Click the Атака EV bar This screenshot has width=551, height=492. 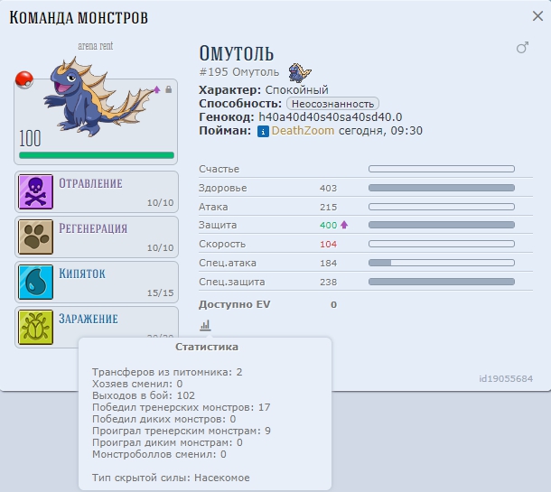(x=442, y=207)
